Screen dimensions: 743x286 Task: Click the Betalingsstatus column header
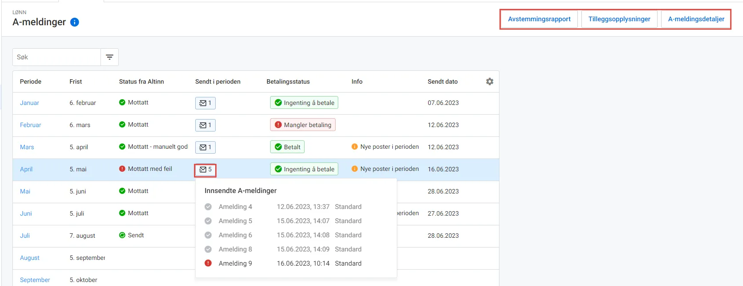pyautogui.click(x=288, y=81)
